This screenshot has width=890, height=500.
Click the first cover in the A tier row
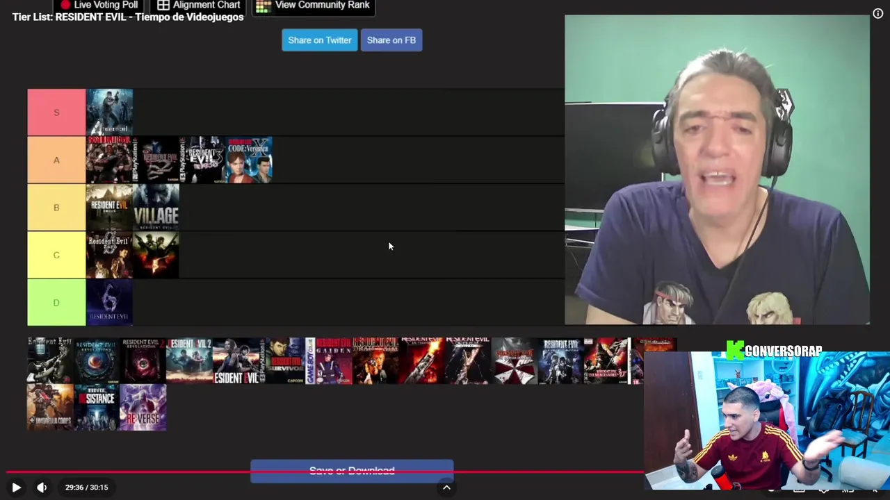point(109,160)
